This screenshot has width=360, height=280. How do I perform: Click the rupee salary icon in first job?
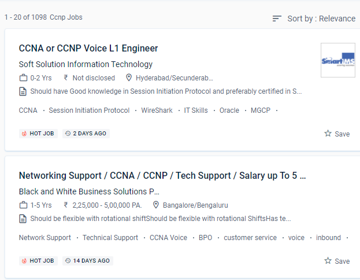point(66,78)
